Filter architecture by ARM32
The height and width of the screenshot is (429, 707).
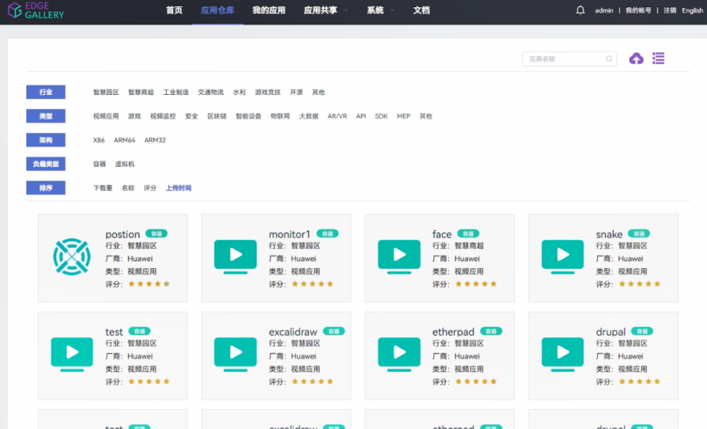154,140
